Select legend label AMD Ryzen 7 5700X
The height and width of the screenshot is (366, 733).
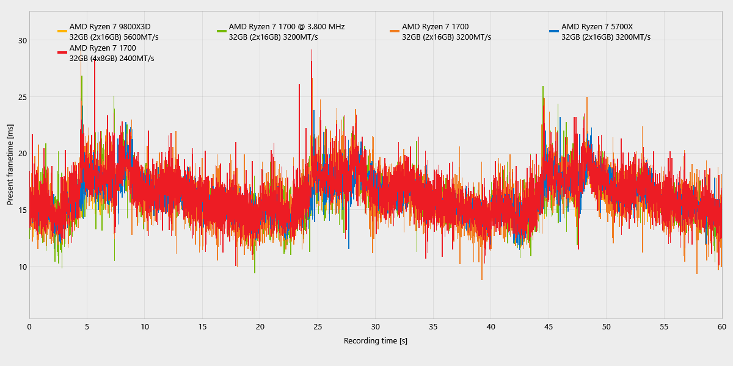[x=597, y=26]
